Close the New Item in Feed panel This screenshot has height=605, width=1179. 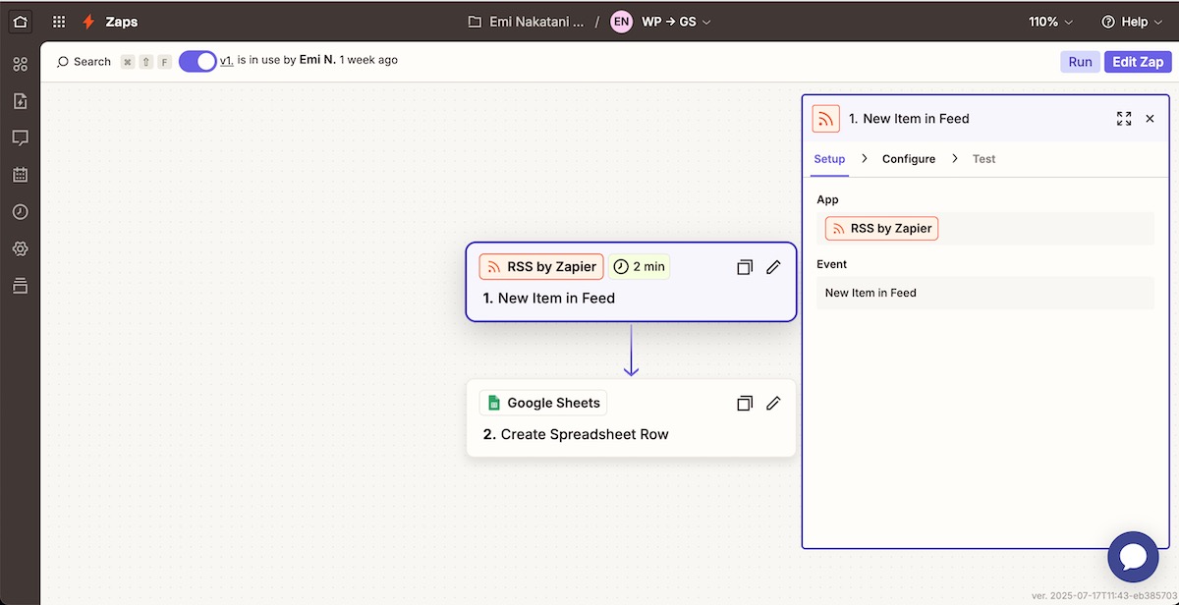[1150, 119]
